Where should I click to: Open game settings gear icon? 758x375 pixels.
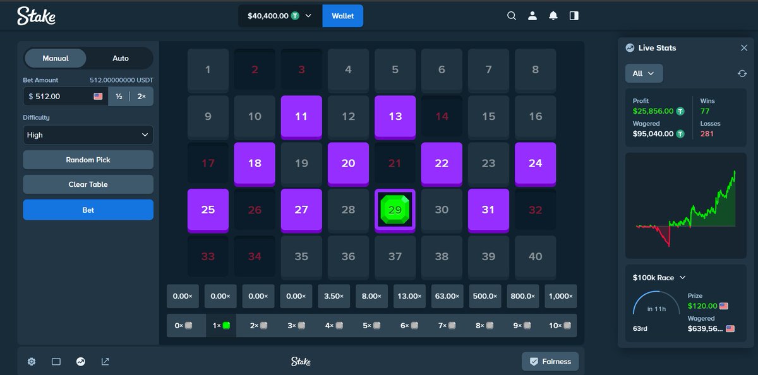[32, 362]
